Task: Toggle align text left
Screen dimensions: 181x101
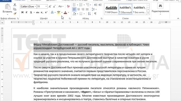Action: tap(74, 9)
